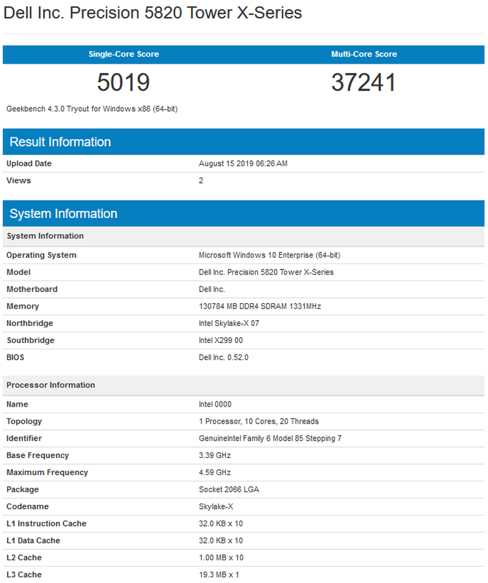Click the Base Frequency label

tap(38, 455)
